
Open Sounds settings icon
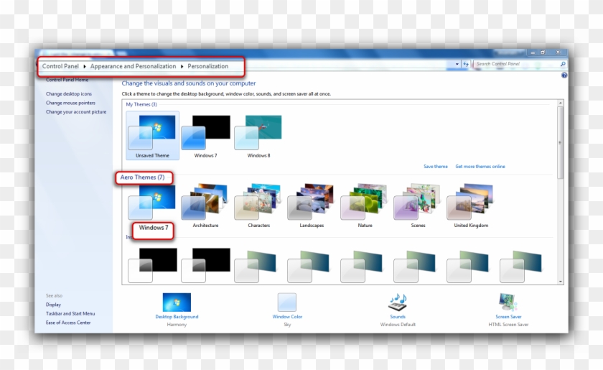pyautogui.click(x=398, y=302)
